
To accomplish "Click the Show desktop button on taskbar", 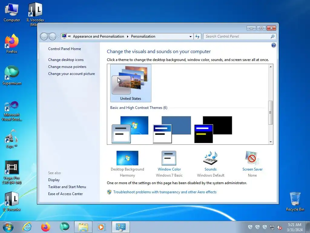I will 308,227.
